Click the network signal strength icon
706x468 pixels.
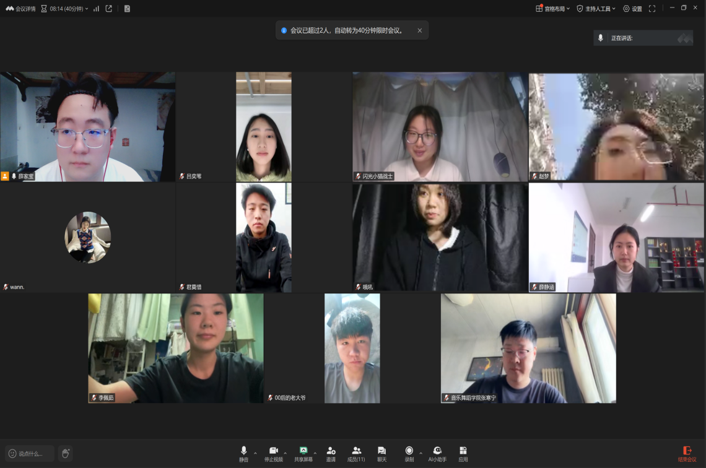coord(96,9)
